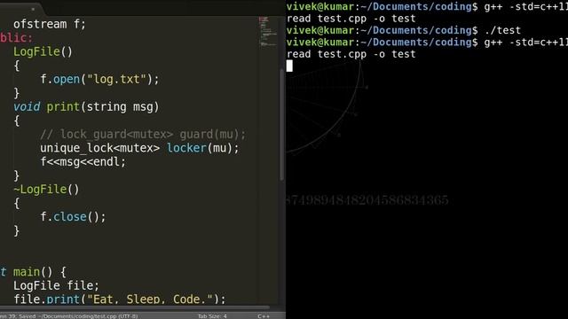The height and width of the screenshot is (319, 568).
Task: Click the 'file.print("Eat, Sleep, Code.");' line
Action: [120, 300]
